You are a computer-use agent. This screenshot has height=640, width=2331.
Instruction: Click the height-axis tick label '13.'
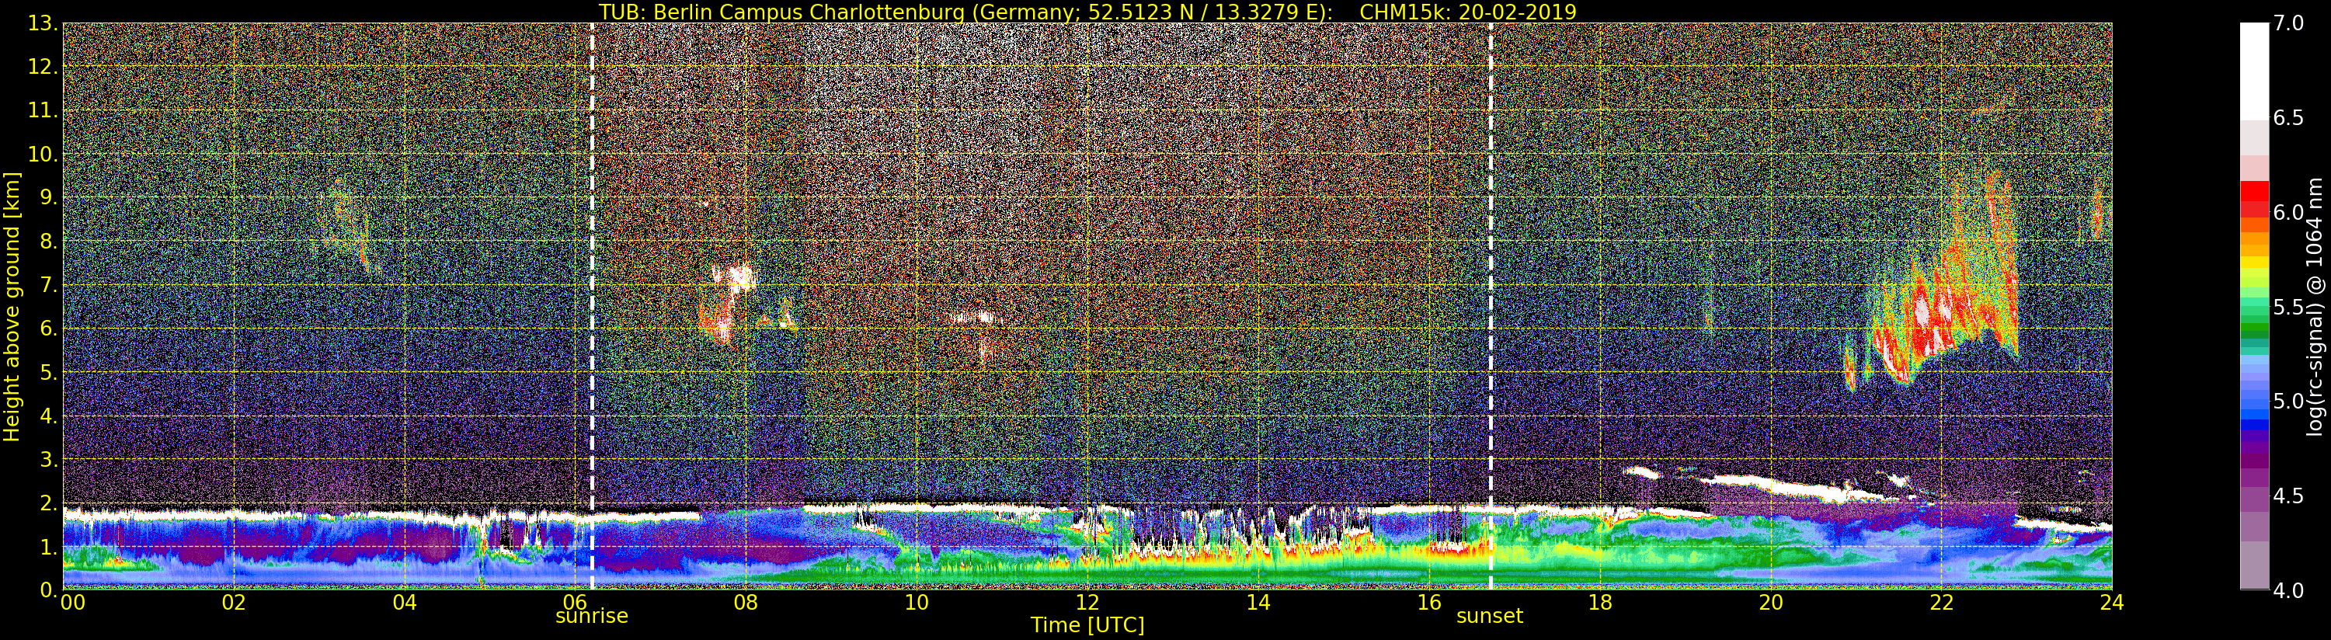(43, 23)
